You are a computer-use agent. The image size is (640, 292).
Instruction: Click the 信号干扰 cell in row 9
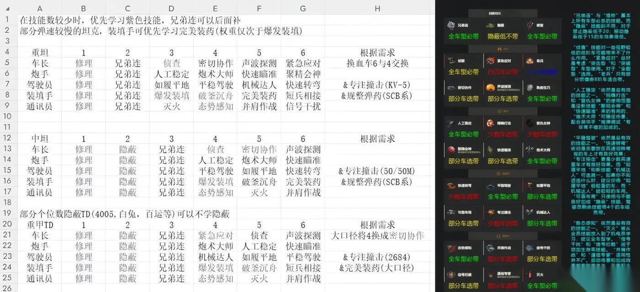click(x=303, y=106)
